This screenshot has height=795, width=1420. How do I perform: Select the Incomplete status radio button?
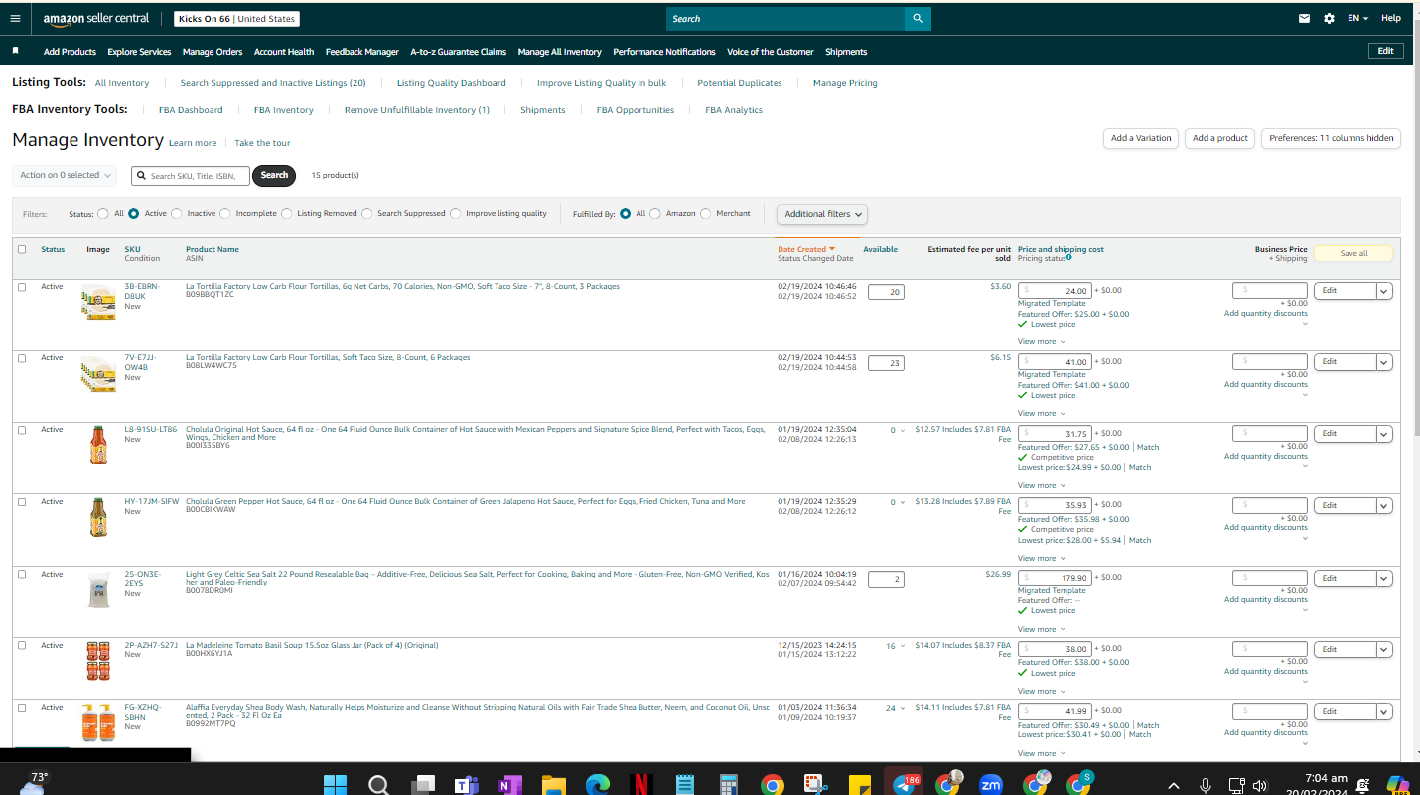click(x=225, y=213)
